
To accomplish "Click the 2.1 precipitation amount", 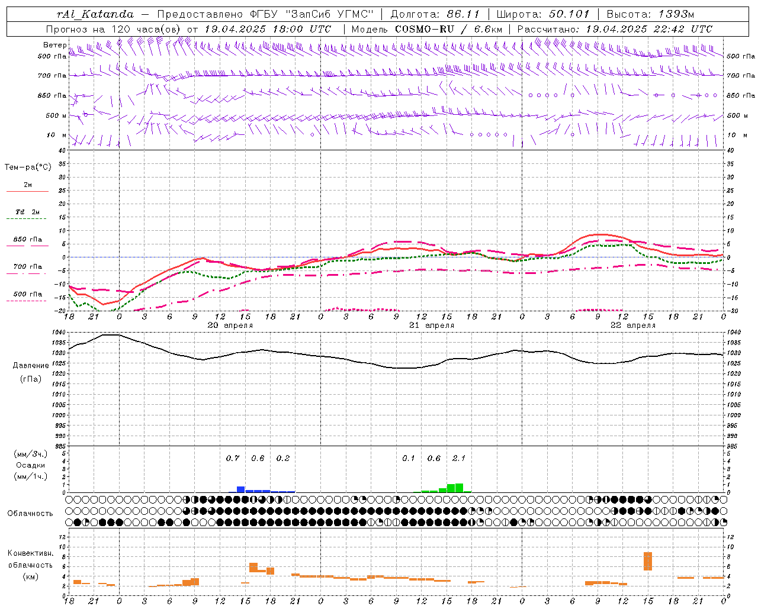I will [x=459, y=459].
